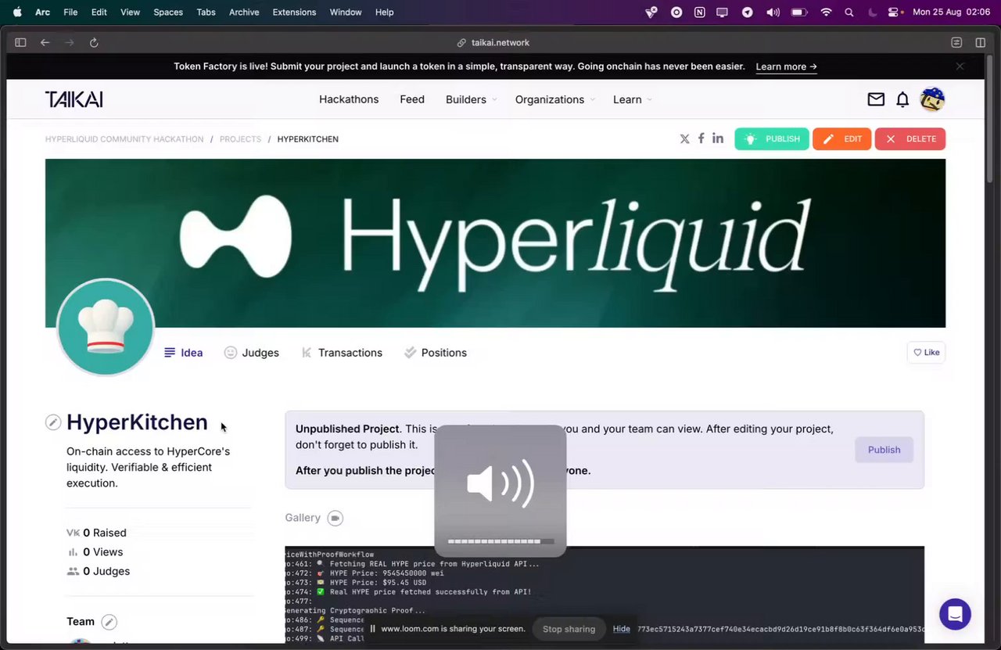Image resolution: width=1001 pixels, height=650 pixels.
Task: Click the '0 Judges' stat
Action: click(99, 571)
